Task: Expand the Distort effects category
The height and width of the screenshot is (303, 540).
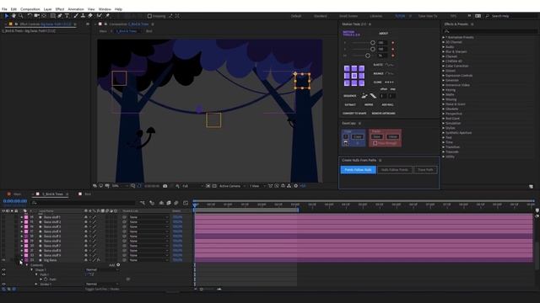Action: [x=444, y=71]
